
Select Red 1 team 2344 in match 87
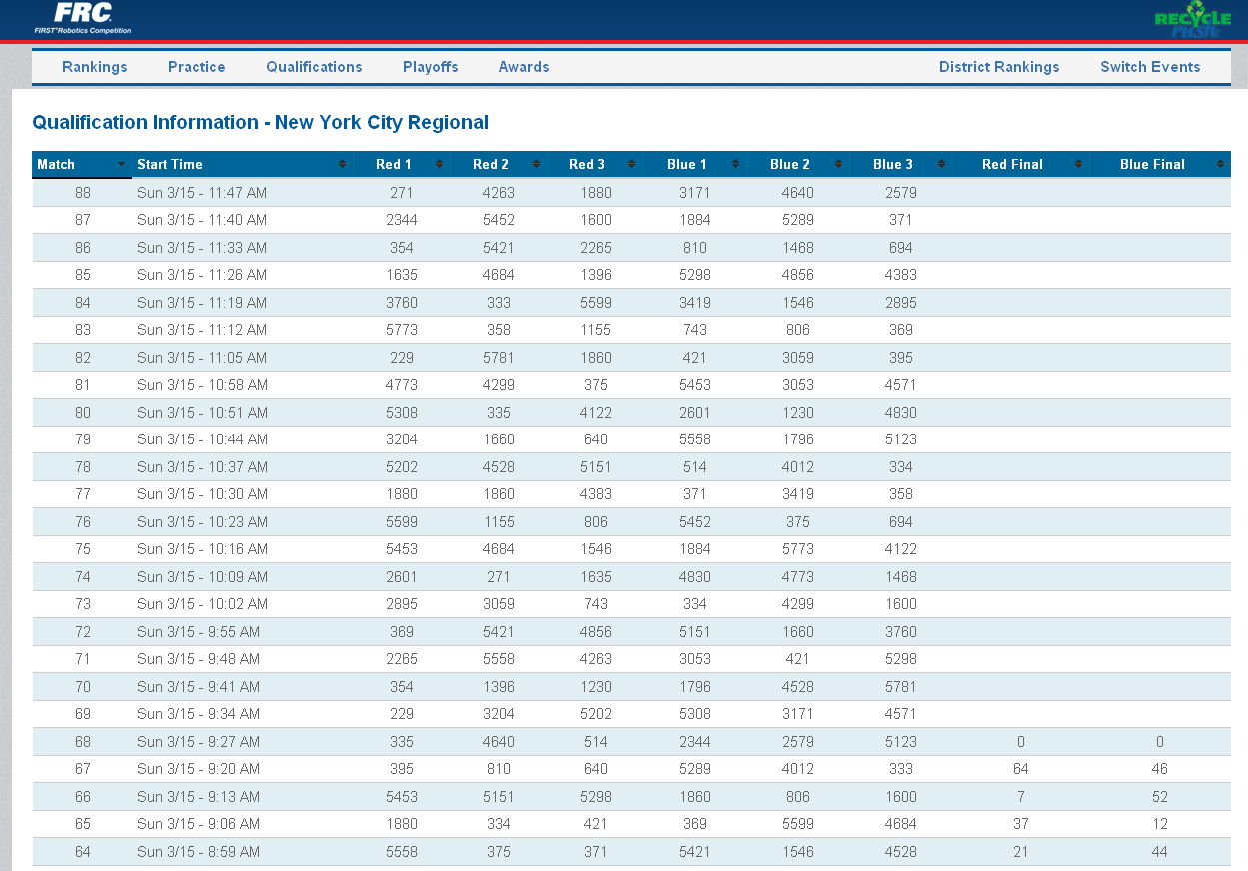click(402, 220)
